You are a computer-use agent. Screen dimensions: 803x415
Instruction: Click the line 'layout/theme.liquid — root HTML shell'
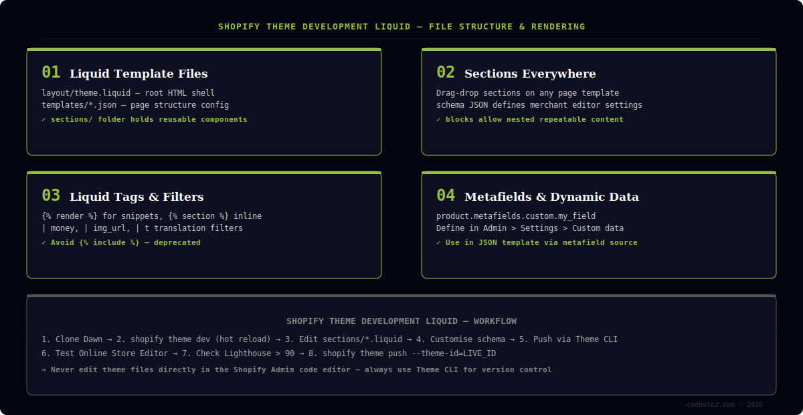128,93
